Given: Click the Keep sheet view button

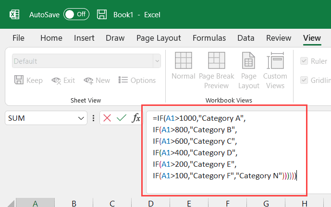Looking at the screenshot, I should pos(28,80).
